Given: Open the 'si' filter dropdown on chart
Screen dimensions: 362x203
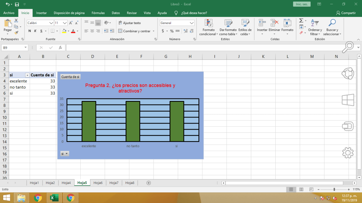Looking at the screenshot, I should (64, 154).
